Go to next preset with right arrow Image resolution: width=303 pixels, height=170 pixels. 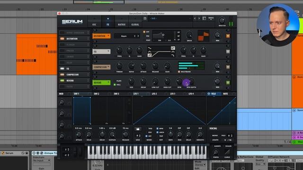tap(199, 18)
